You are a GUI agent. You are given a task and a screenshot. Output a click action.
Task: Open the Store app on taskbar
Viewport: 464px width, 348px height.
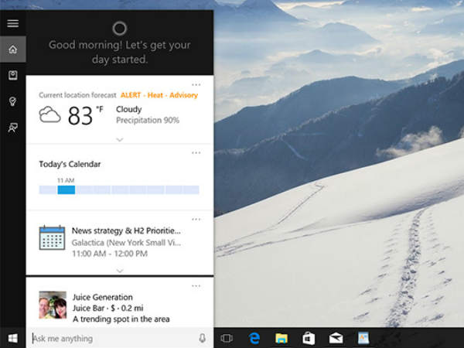[309, 338]
